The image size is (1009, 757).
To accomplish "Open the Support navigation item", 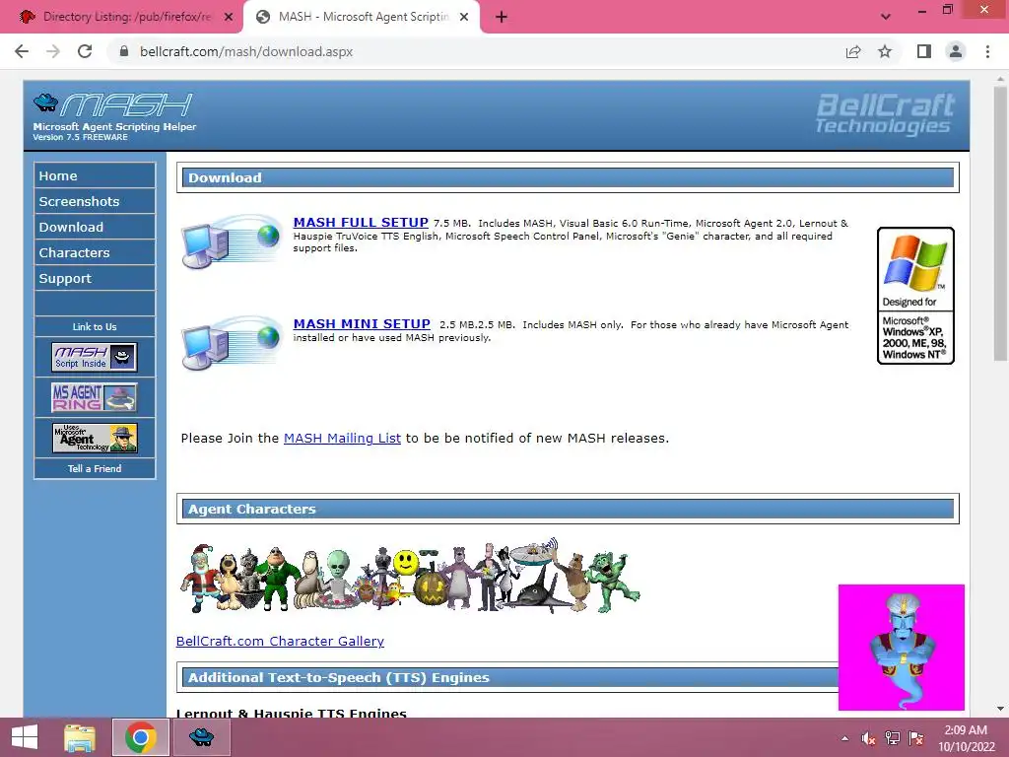I will pyautogui.click(x=95, y=279).
